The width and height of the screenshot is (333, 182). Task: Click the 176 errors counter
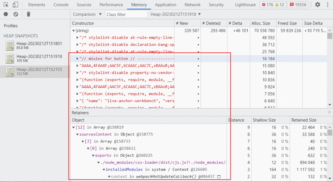tap(268, 5)
